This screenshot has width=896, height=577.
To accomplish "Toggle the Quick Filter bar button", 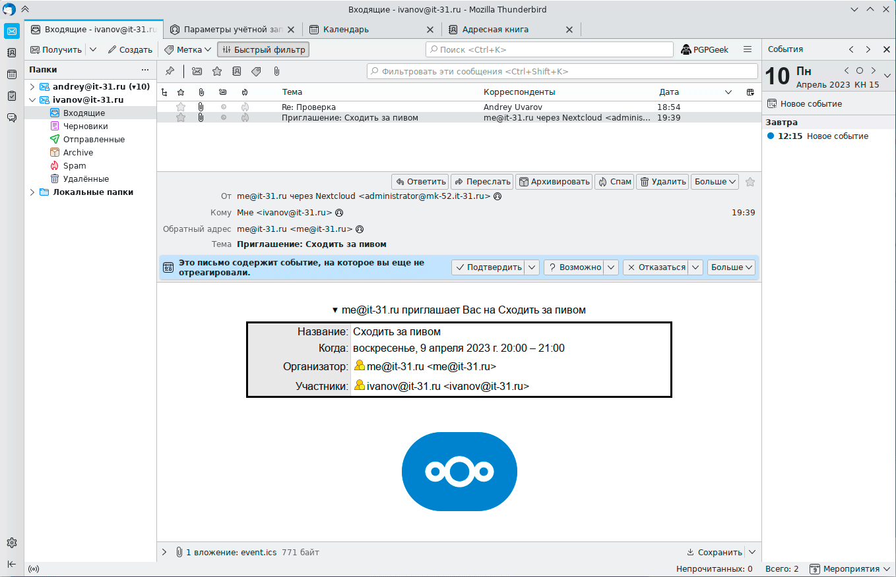I will point(263,49).
